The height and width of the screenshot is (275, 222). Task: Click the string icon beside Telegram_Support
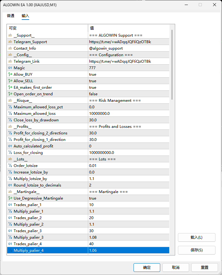click(x=10, y=42)
